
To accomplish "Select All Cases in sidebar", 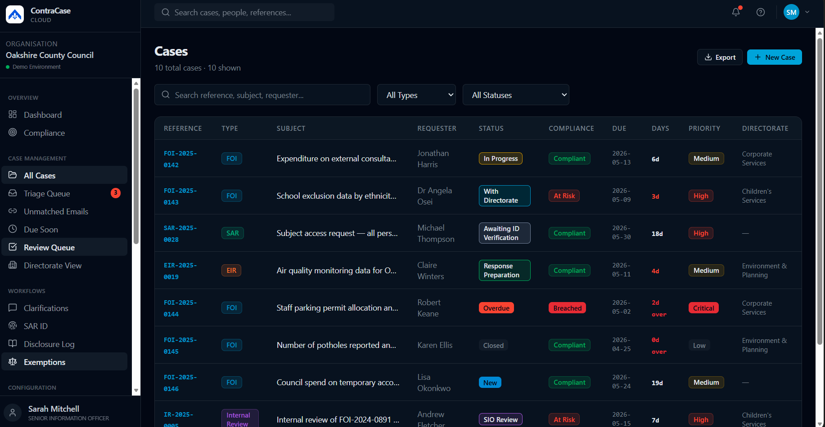I will [64, 175].
